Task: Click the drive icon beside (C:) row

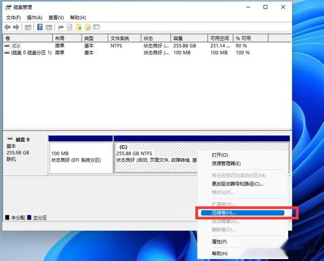Action: pos(7,46)
